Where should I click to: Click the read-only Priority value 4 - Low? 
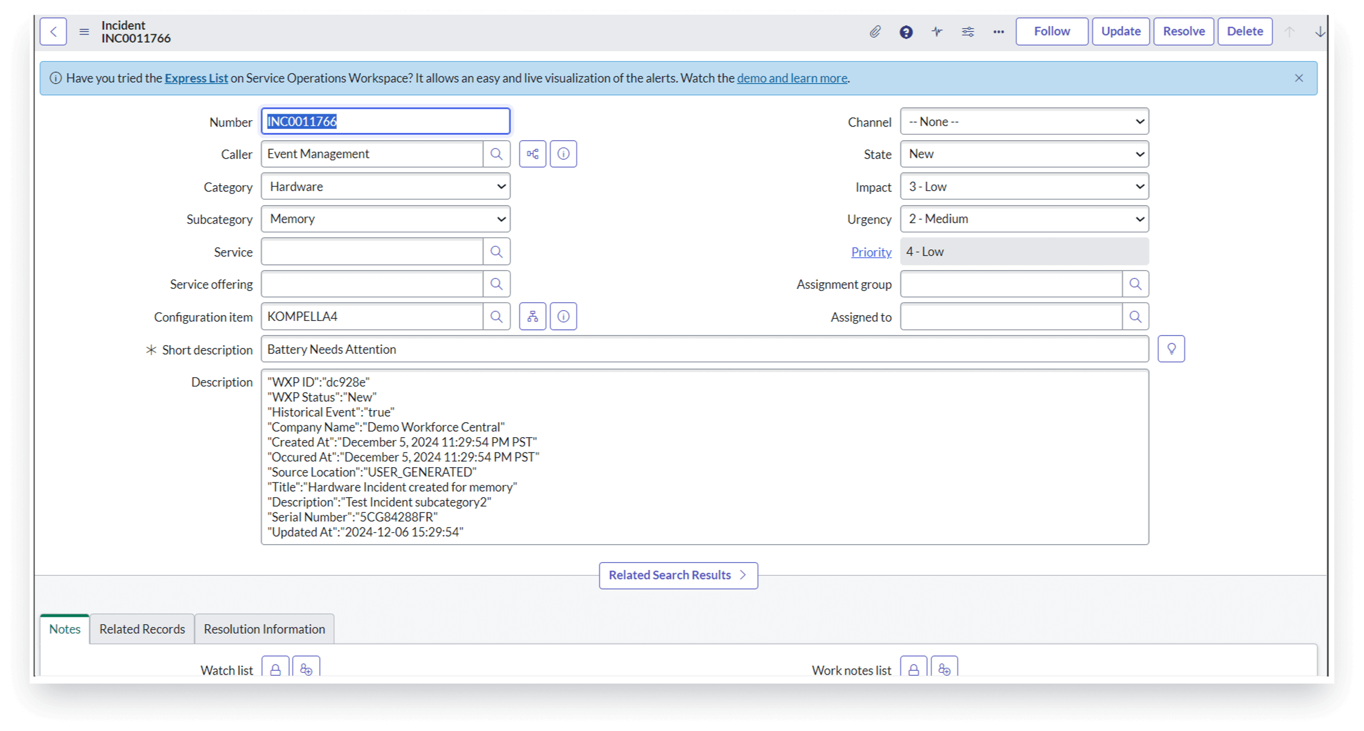[1025, 251]
